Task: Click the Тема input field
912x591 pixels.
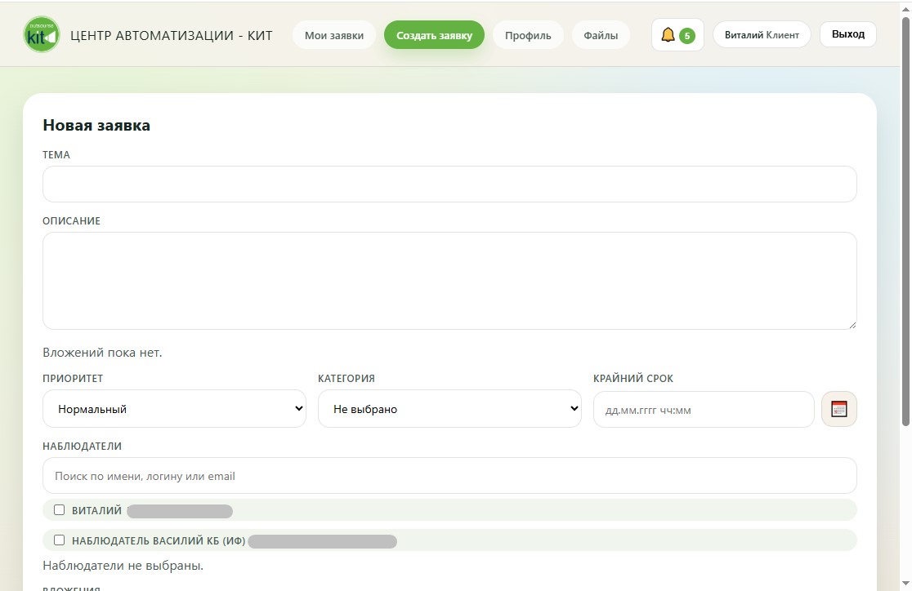Action: [x=449, y=184]
